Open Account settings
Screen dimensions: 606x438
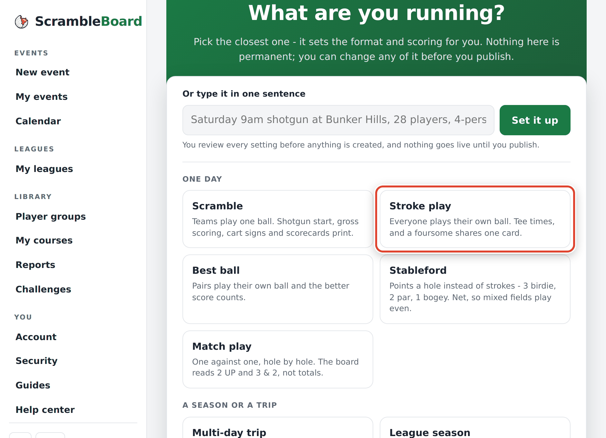click(36, 337)
